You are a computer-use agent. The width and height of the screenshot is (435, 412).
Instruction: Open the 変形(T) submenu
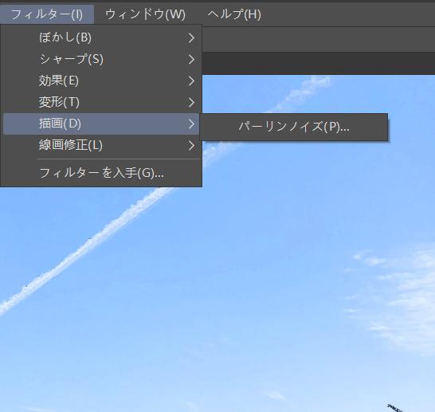click(101, 102)
